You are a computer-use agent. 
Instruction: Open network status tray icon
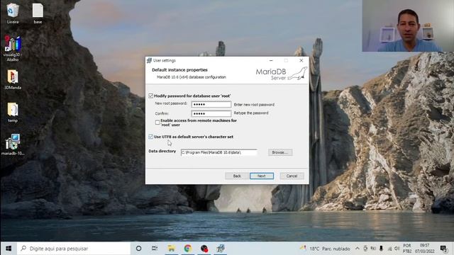pyautogui.click(x=389, y=249)
